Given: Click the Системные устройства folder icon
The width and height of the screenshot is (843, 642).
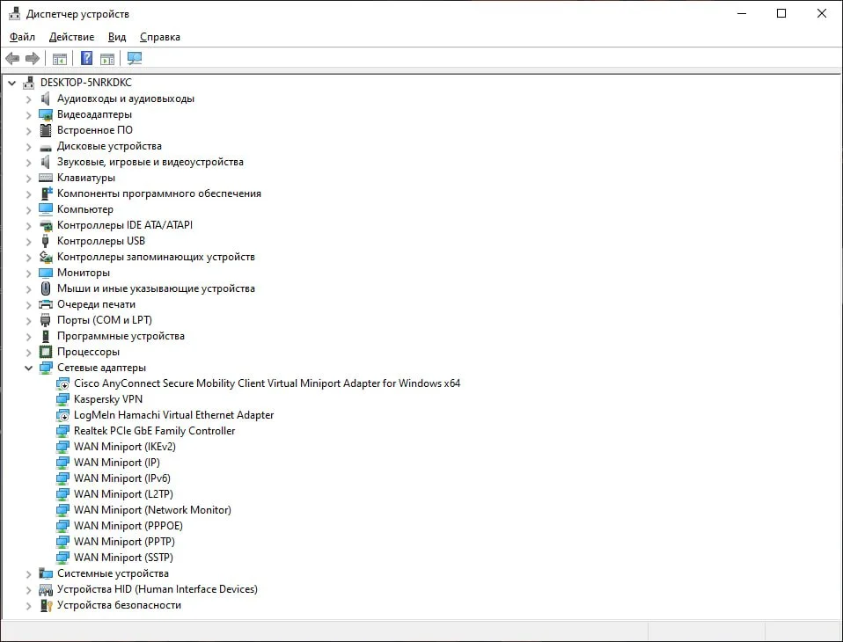Looking at the screenshot, I should (46, 573).
